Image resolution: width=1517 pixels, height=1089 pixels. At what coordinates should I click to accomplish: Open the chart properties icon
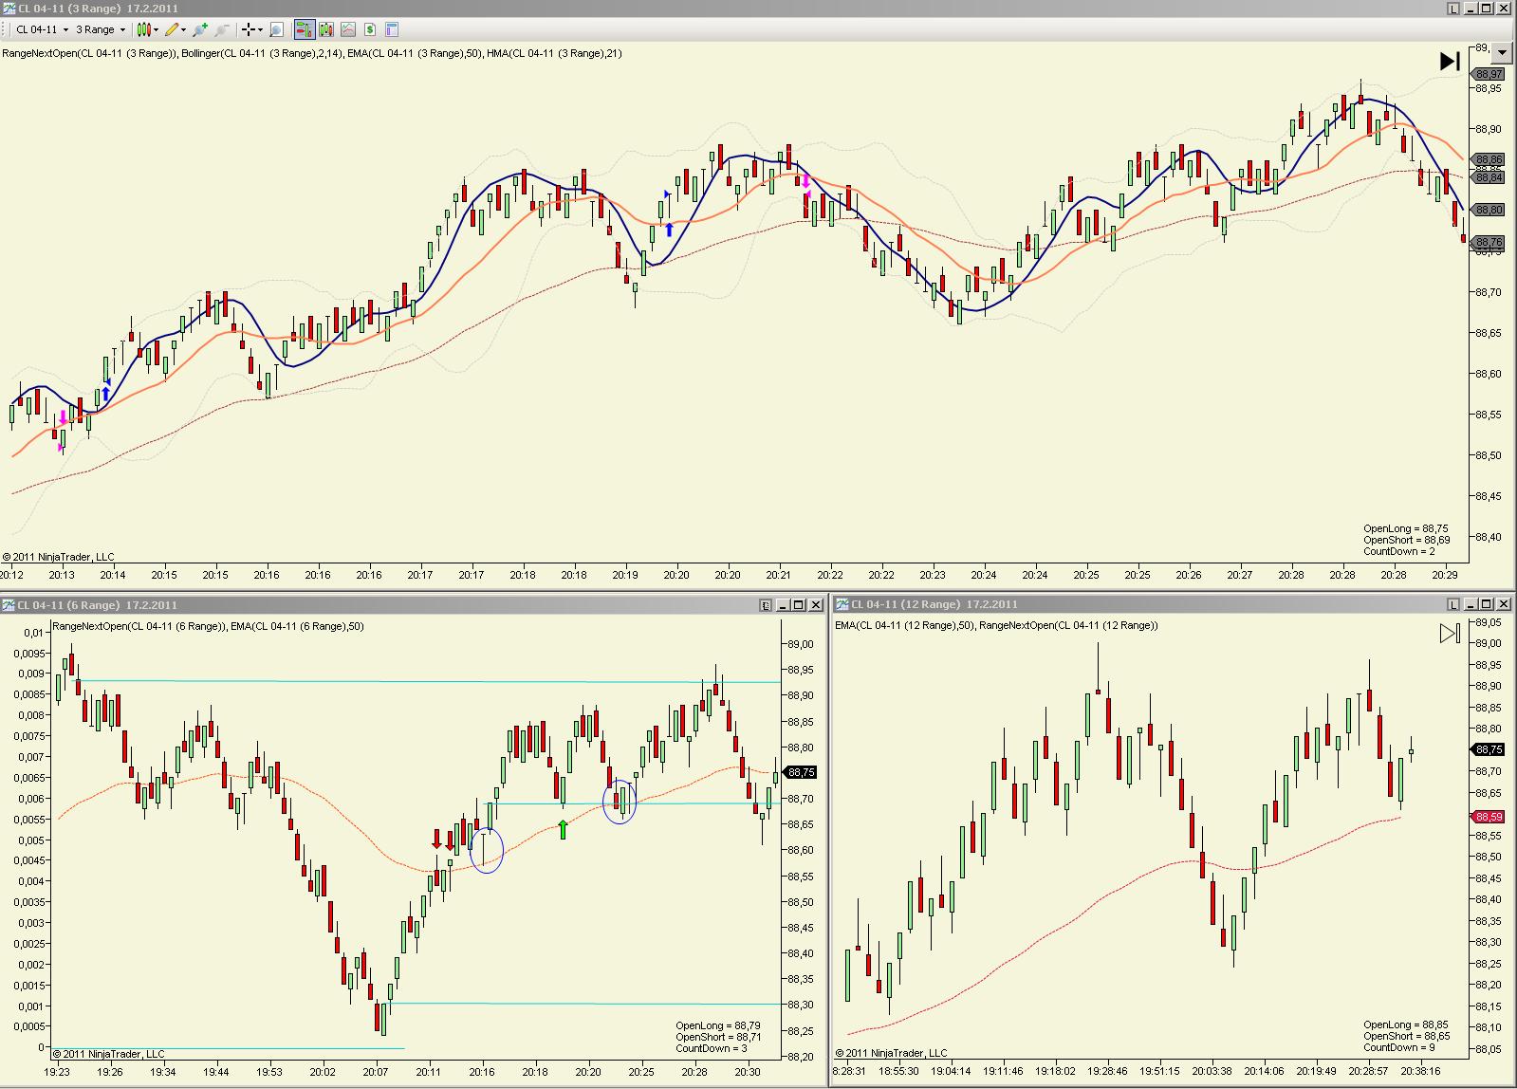[x=392, y=29]
